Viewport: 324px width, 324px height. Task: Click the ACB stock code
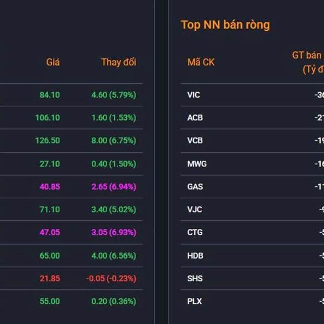195,118
